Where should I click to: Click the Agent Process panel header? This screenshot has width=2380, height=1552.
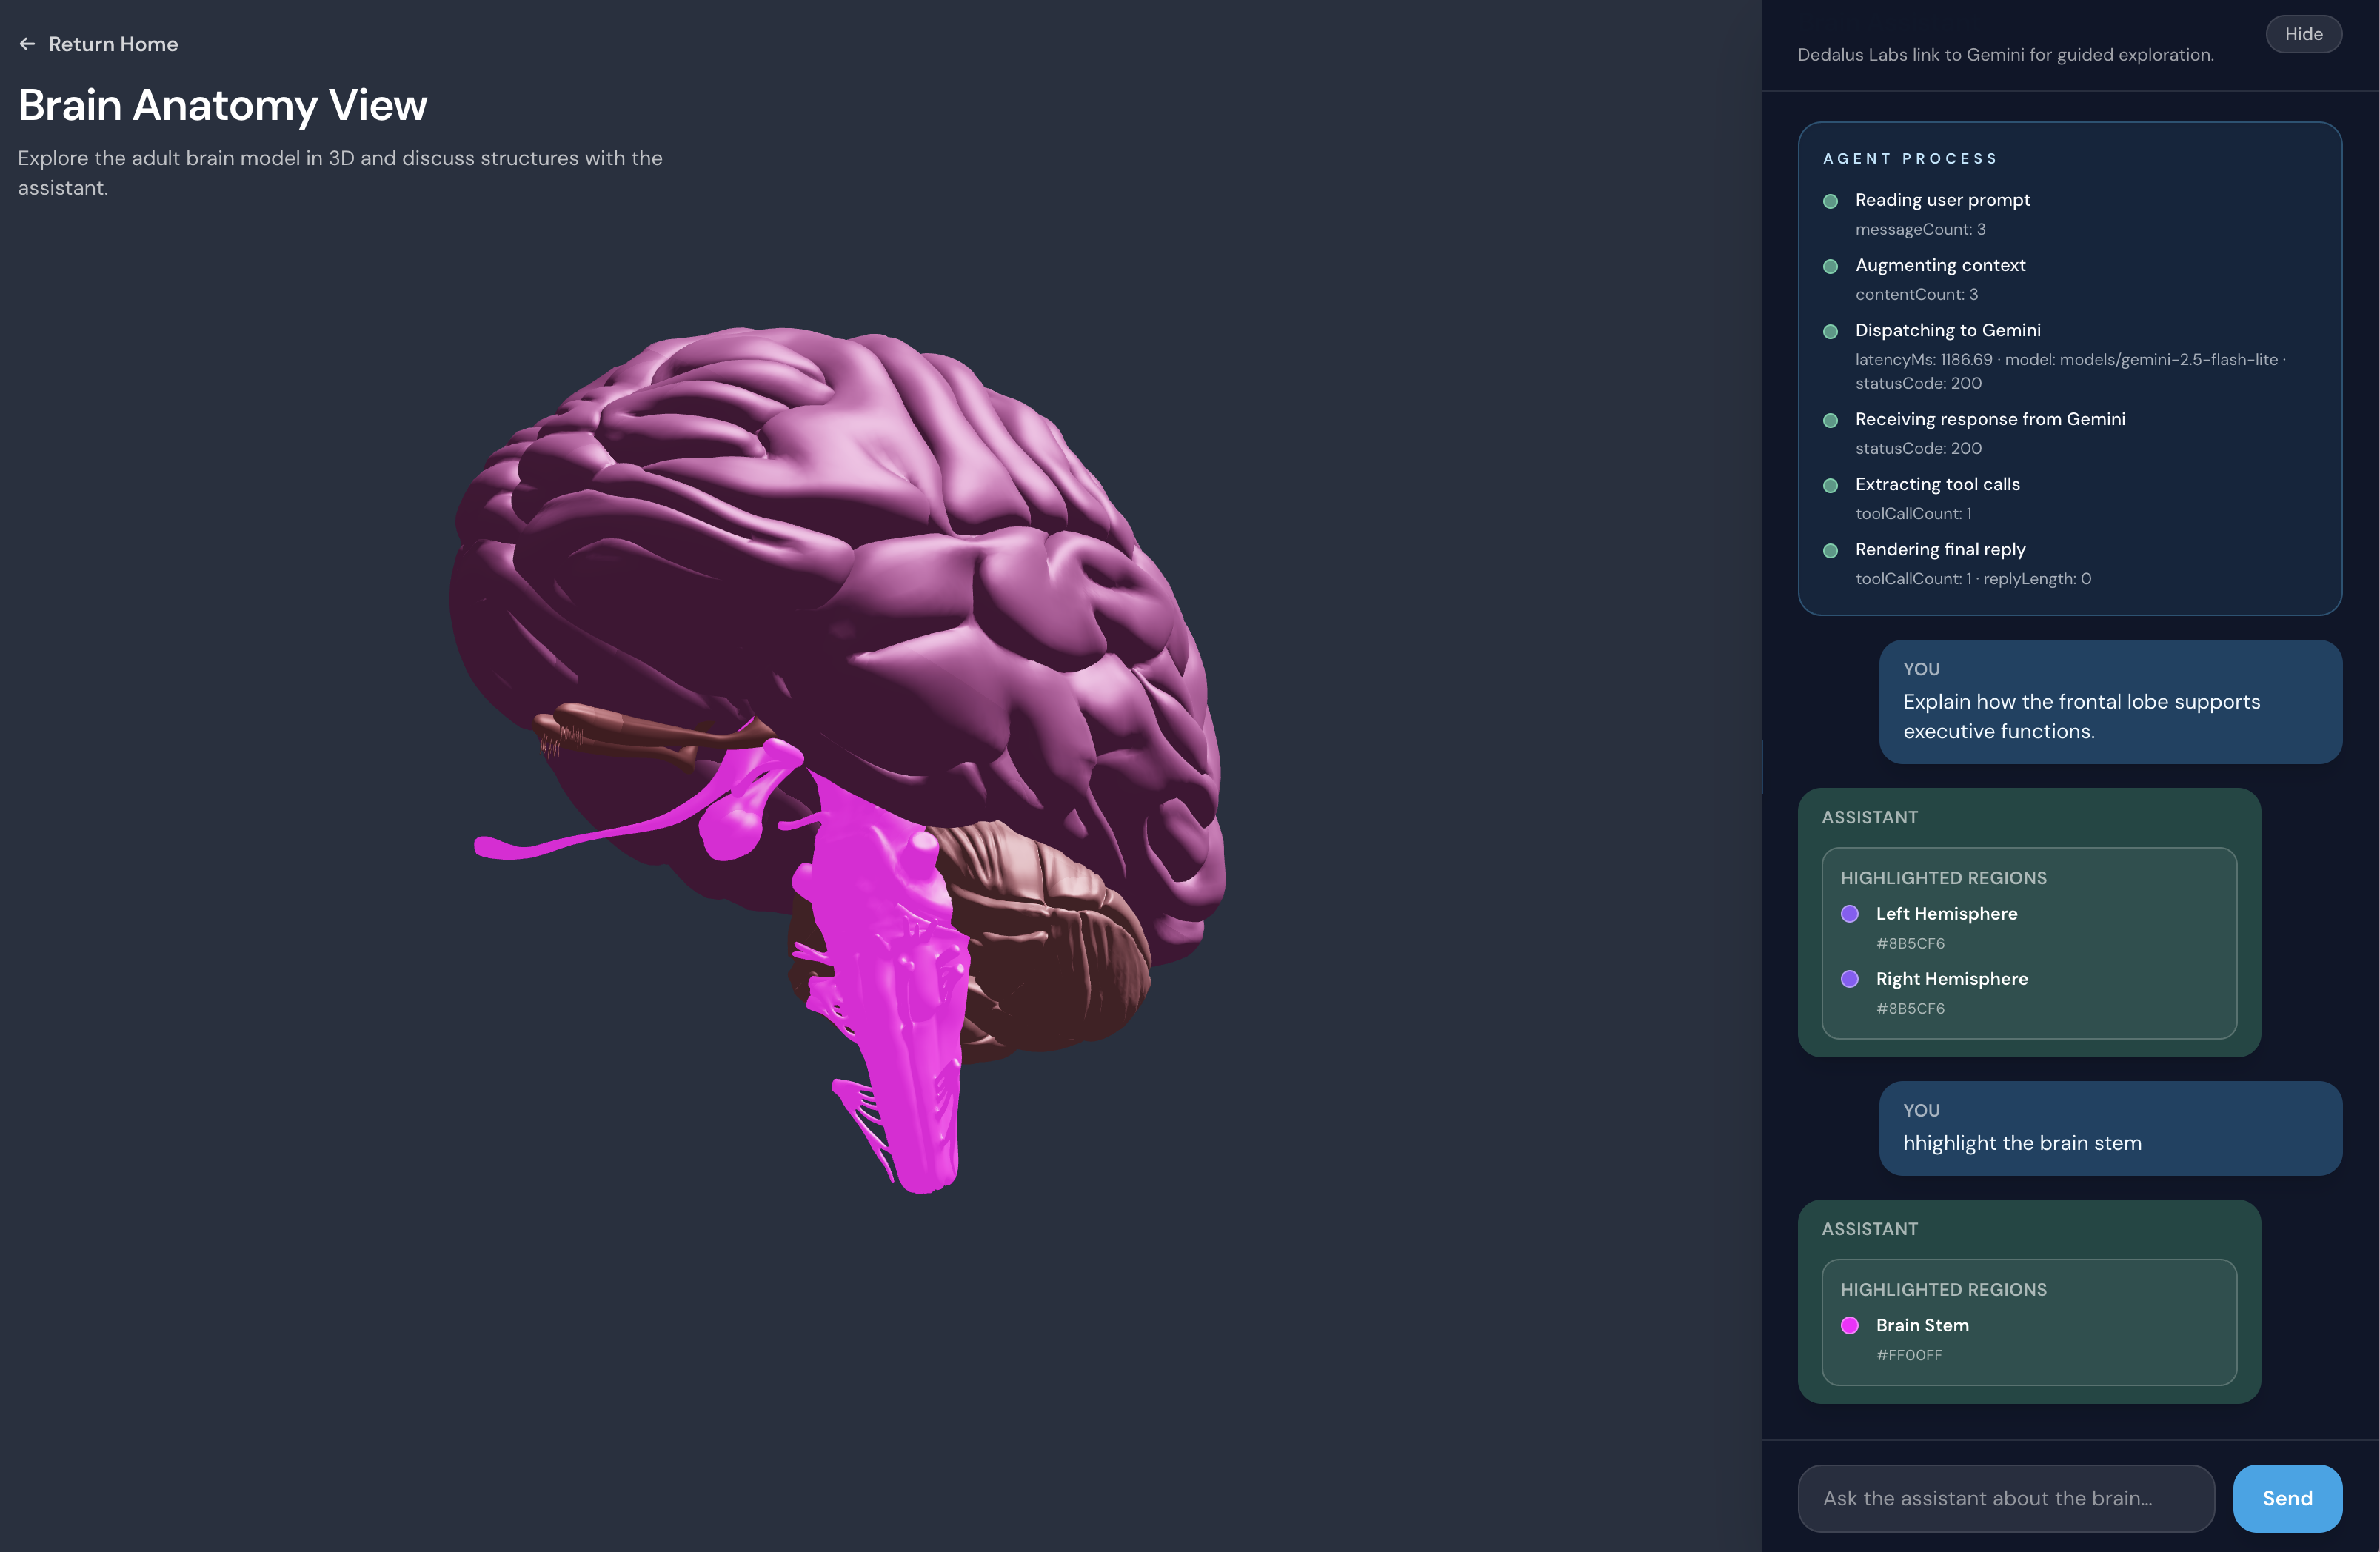pyautogui.click(x=1908, y=158)
